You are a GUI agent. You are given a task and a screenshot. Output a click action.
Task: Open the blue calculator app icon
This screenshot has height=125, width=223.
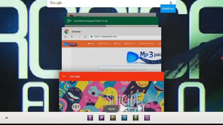coord(124,118)
